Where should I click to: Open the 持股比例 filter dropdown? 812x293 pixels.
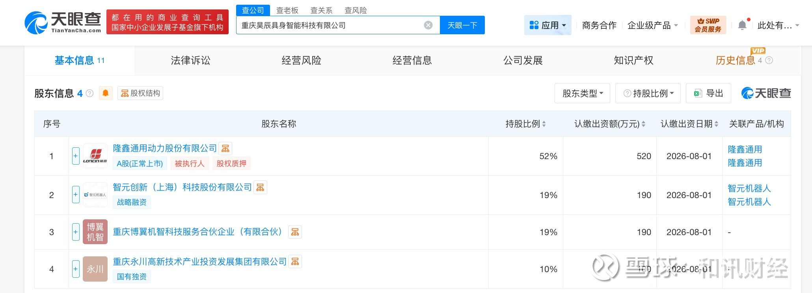pyautogui.click(x=648, y=93)
